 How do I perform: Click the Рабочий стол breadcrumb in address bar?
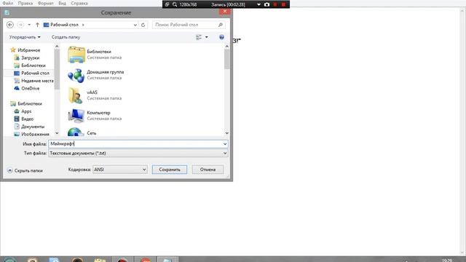pos(64,25)
